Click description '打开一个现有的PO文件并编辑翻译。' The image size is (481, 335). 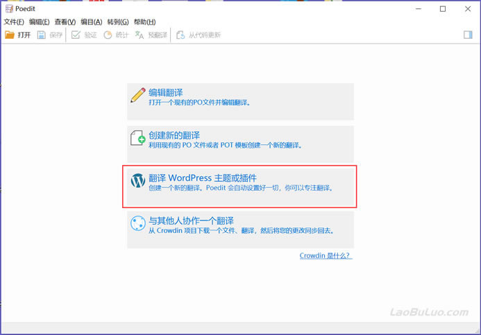200,103
